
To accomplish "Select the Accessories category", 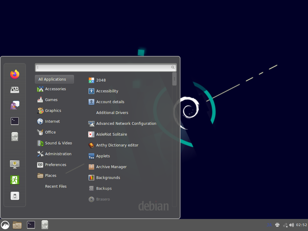I will (55, 89).
